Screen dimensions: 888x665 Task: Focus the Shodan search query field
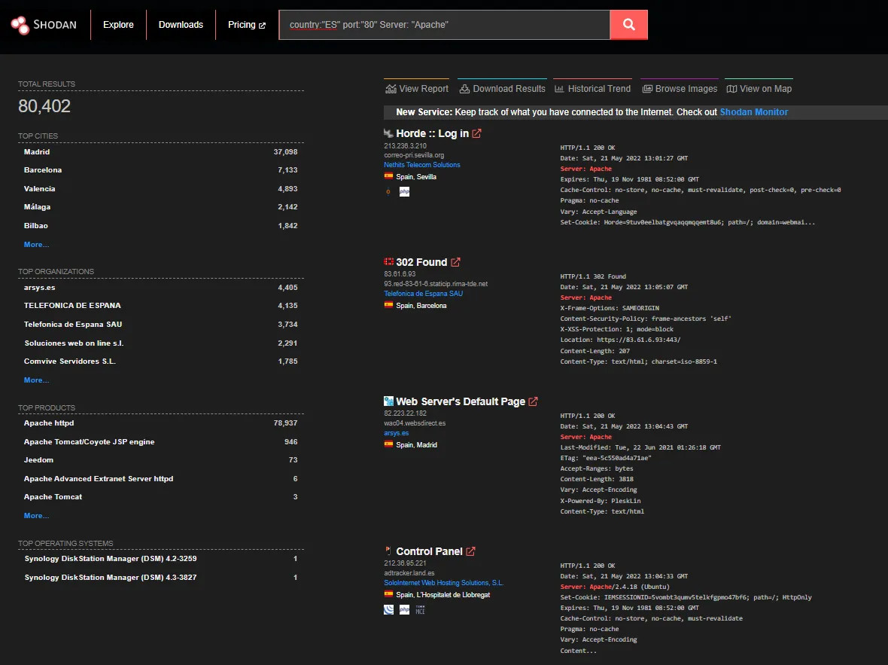[x=445, y=24]
